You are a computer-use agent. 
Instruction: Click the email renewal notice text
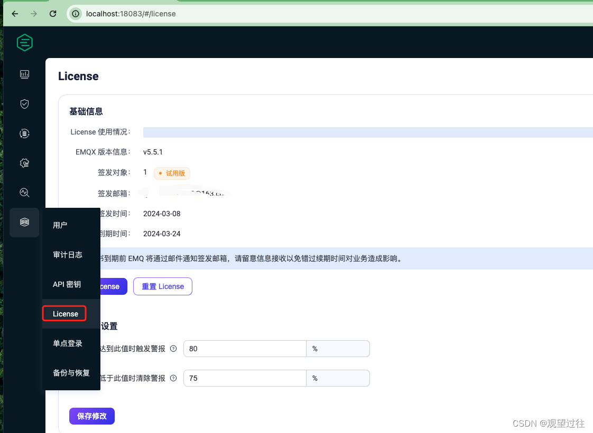click(252, 258)
